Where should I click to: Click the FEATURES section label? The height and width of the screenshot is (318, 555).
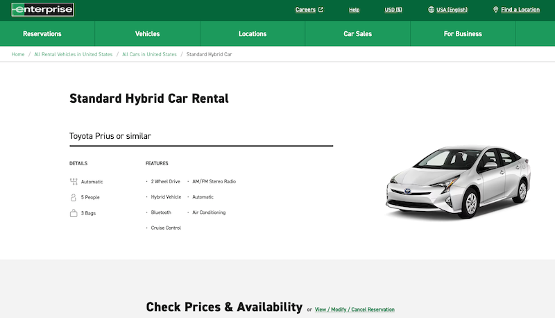tap(157, 163)
